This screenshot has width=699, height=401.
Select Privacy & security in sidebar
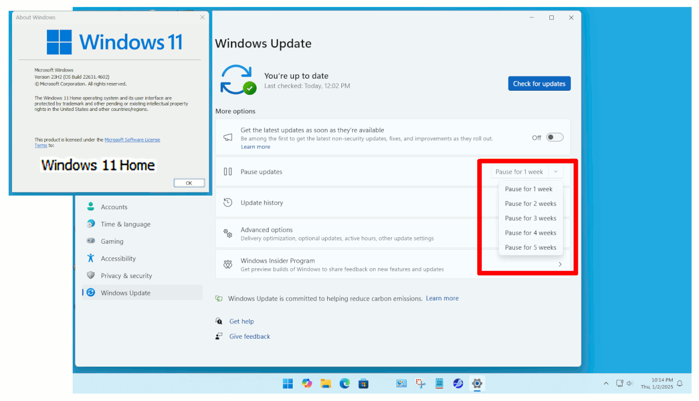point(127,276)
